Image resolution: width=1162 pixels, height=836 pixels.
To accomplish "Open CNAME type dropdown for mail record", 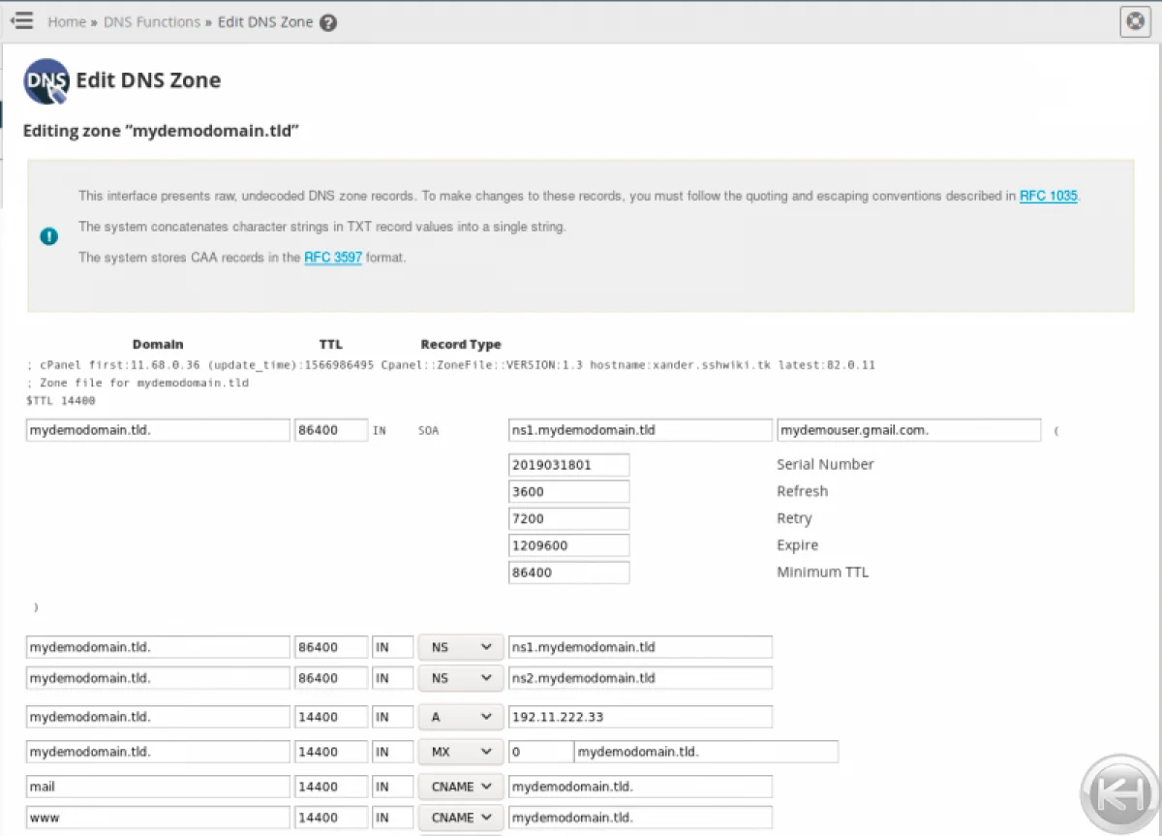I will pos(460,787).
